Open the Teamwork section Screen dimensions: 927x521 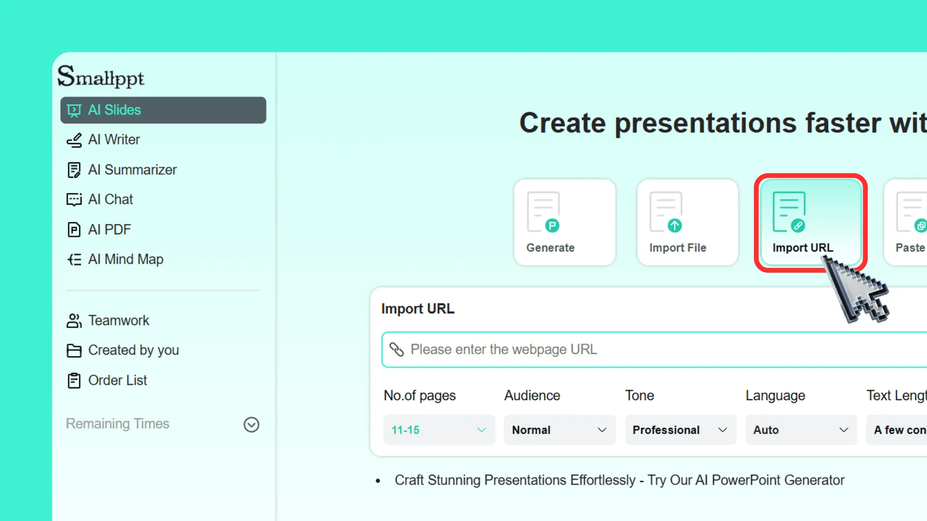click(119, 320)
